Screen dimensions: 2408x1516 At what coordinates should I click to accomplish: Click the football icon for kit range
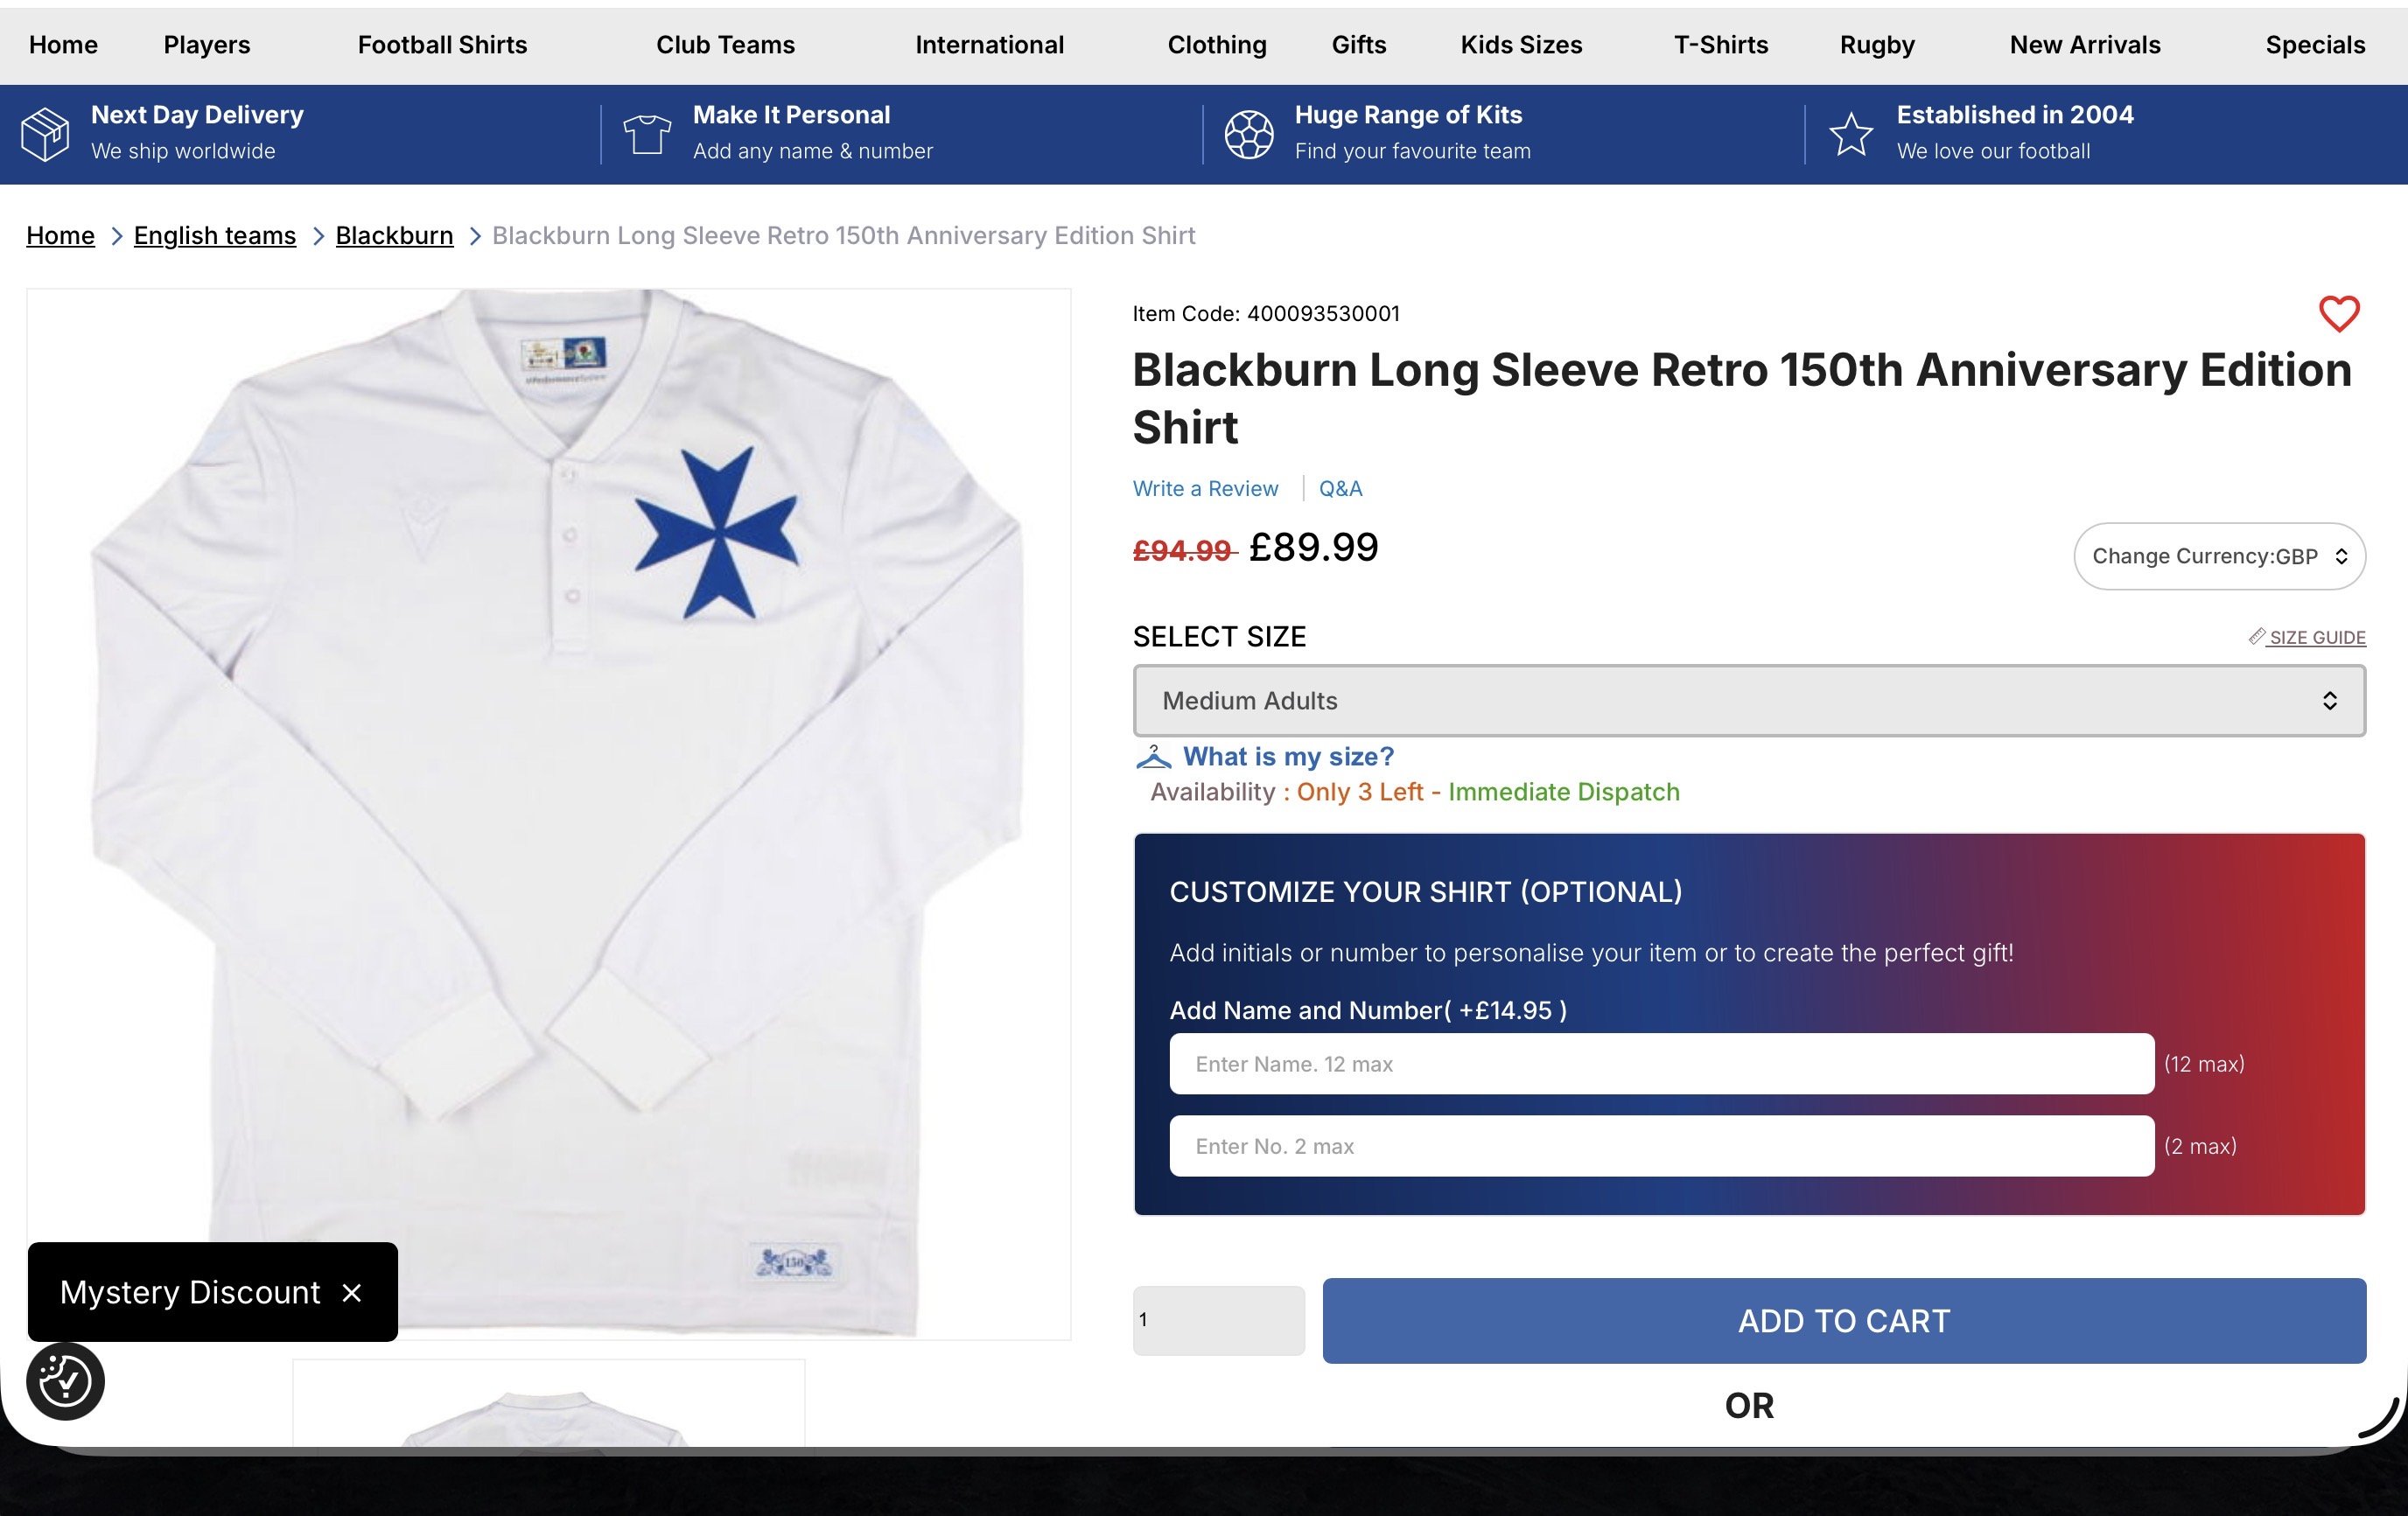1249,133
